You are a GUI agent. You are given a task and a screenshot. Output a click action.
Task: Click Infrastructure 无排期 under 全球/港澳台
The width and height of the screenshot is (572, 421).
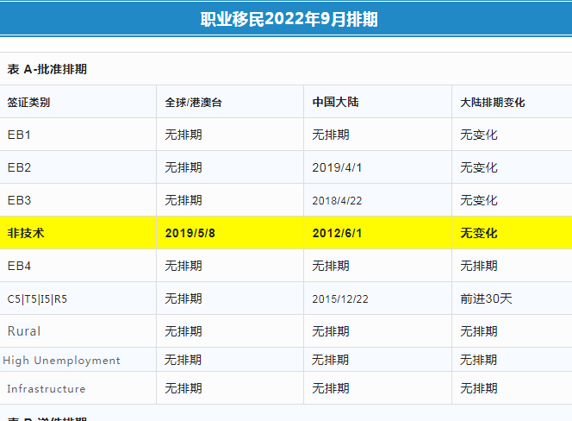click(x=183, y=388)
